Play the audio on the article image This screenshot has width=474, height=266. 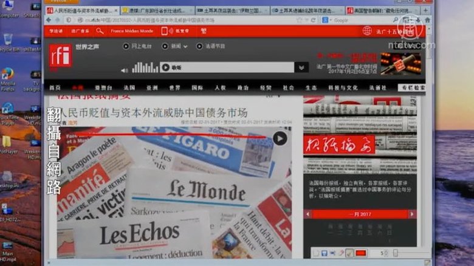[x=279, y=138]
